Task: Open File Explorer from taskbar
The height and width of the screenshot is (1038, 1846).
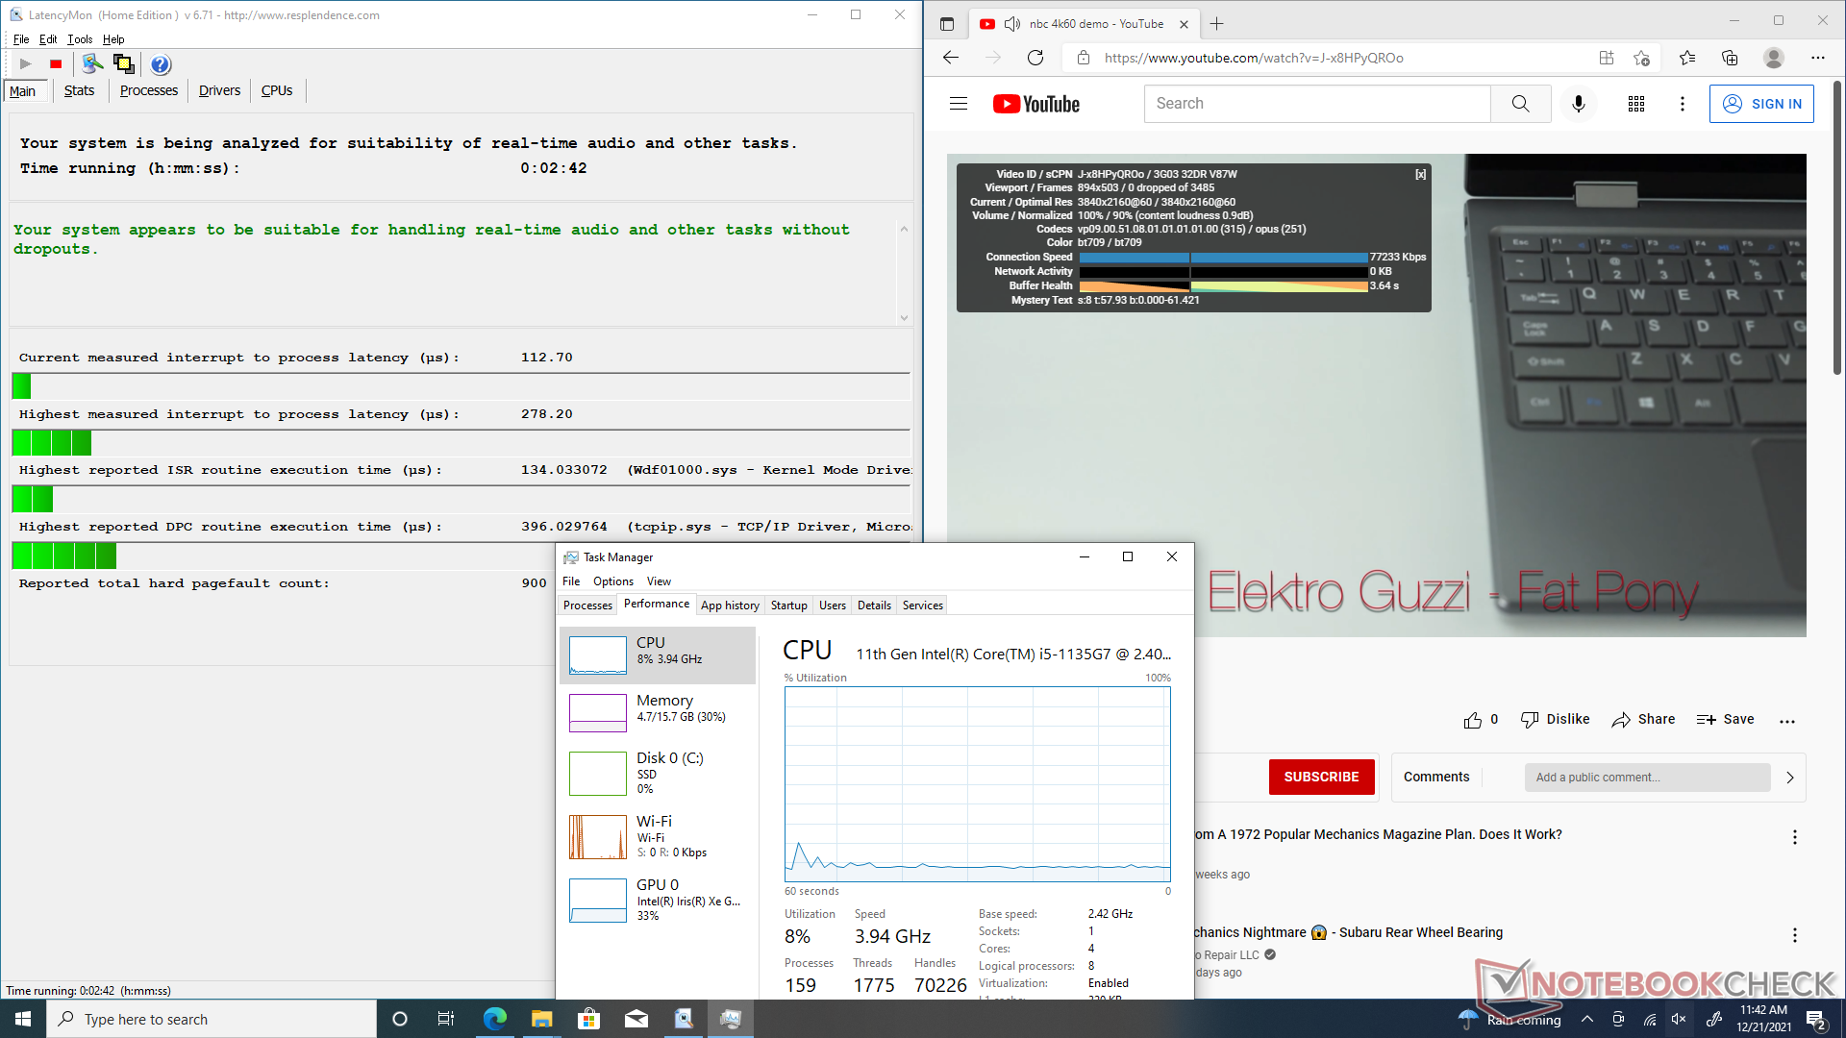Action: click(x=542, y=1019)
